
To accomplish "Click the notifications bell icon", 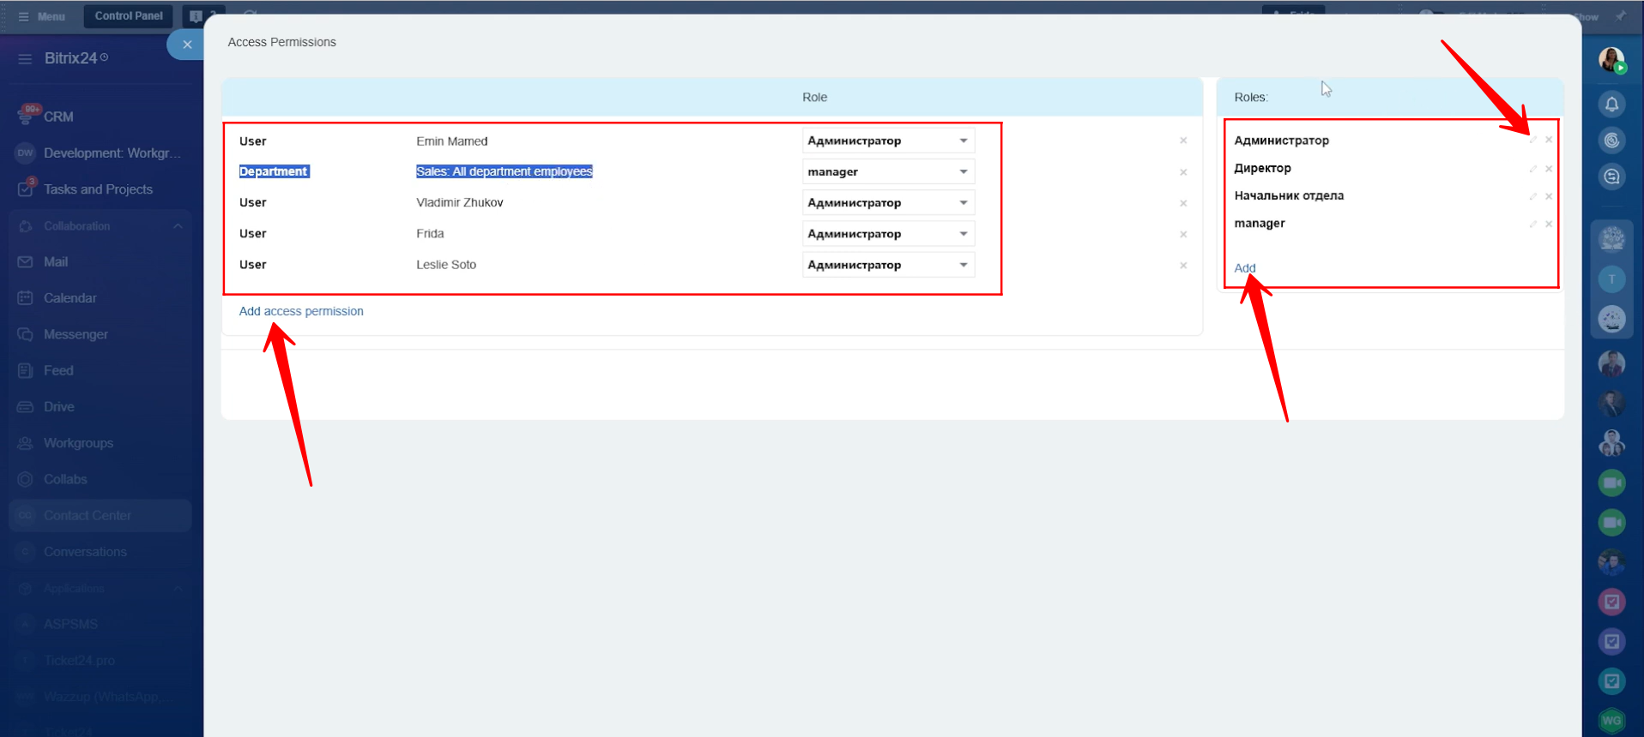I will tap(1611, 105).
